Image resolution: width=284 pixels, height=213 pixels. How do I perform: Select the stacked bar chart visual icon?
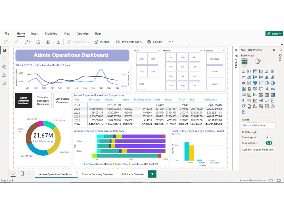coord(243,72)
